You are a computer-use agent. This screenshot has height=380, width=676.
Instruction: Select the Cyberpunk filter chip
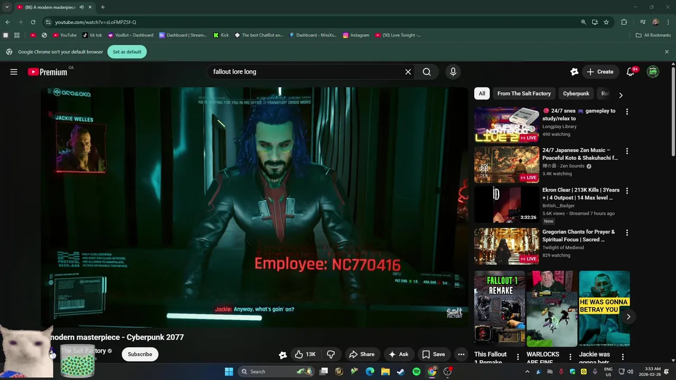click(576, 93)
